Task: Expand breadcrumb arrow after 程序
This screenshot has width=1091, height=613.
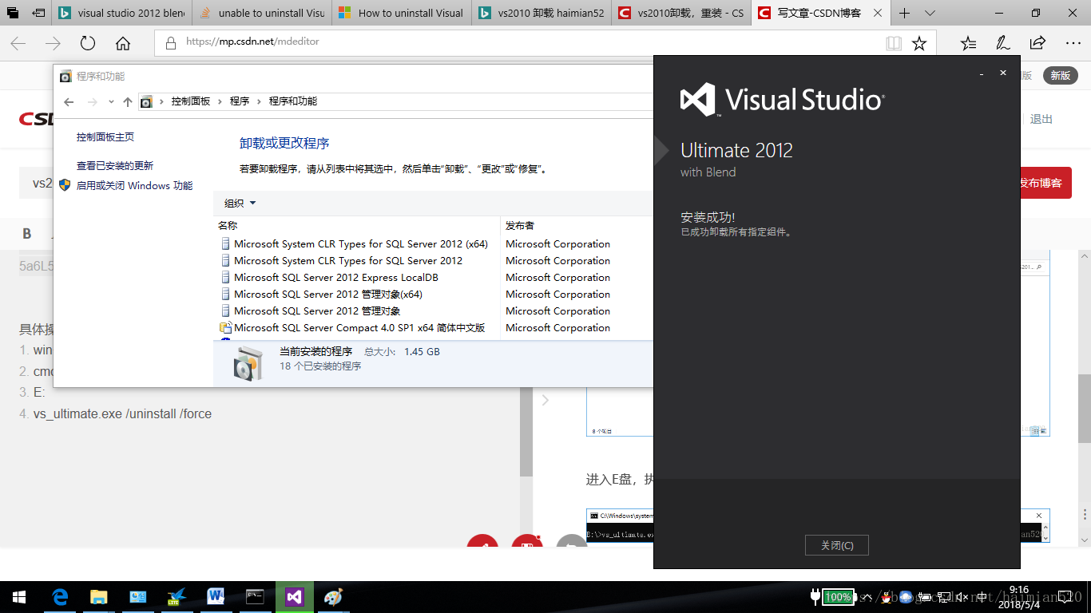Action: click(x=259, y=101)
